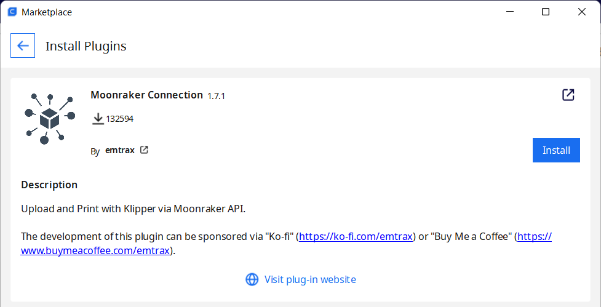Click the Moonraker Connection title text
The image size is (601, 307).
click(x=147, y=95)
